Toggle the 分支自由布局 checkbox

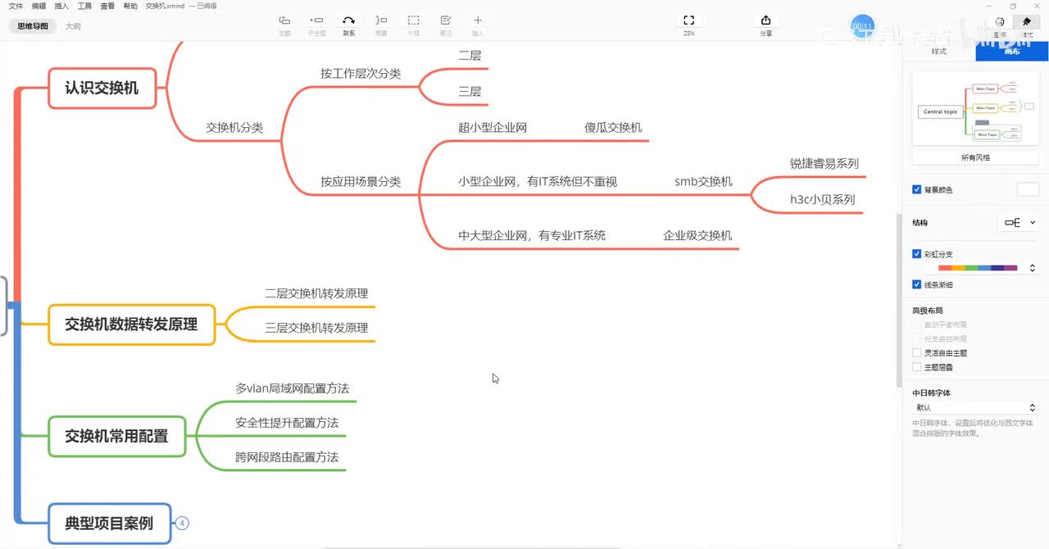point(916,338)
